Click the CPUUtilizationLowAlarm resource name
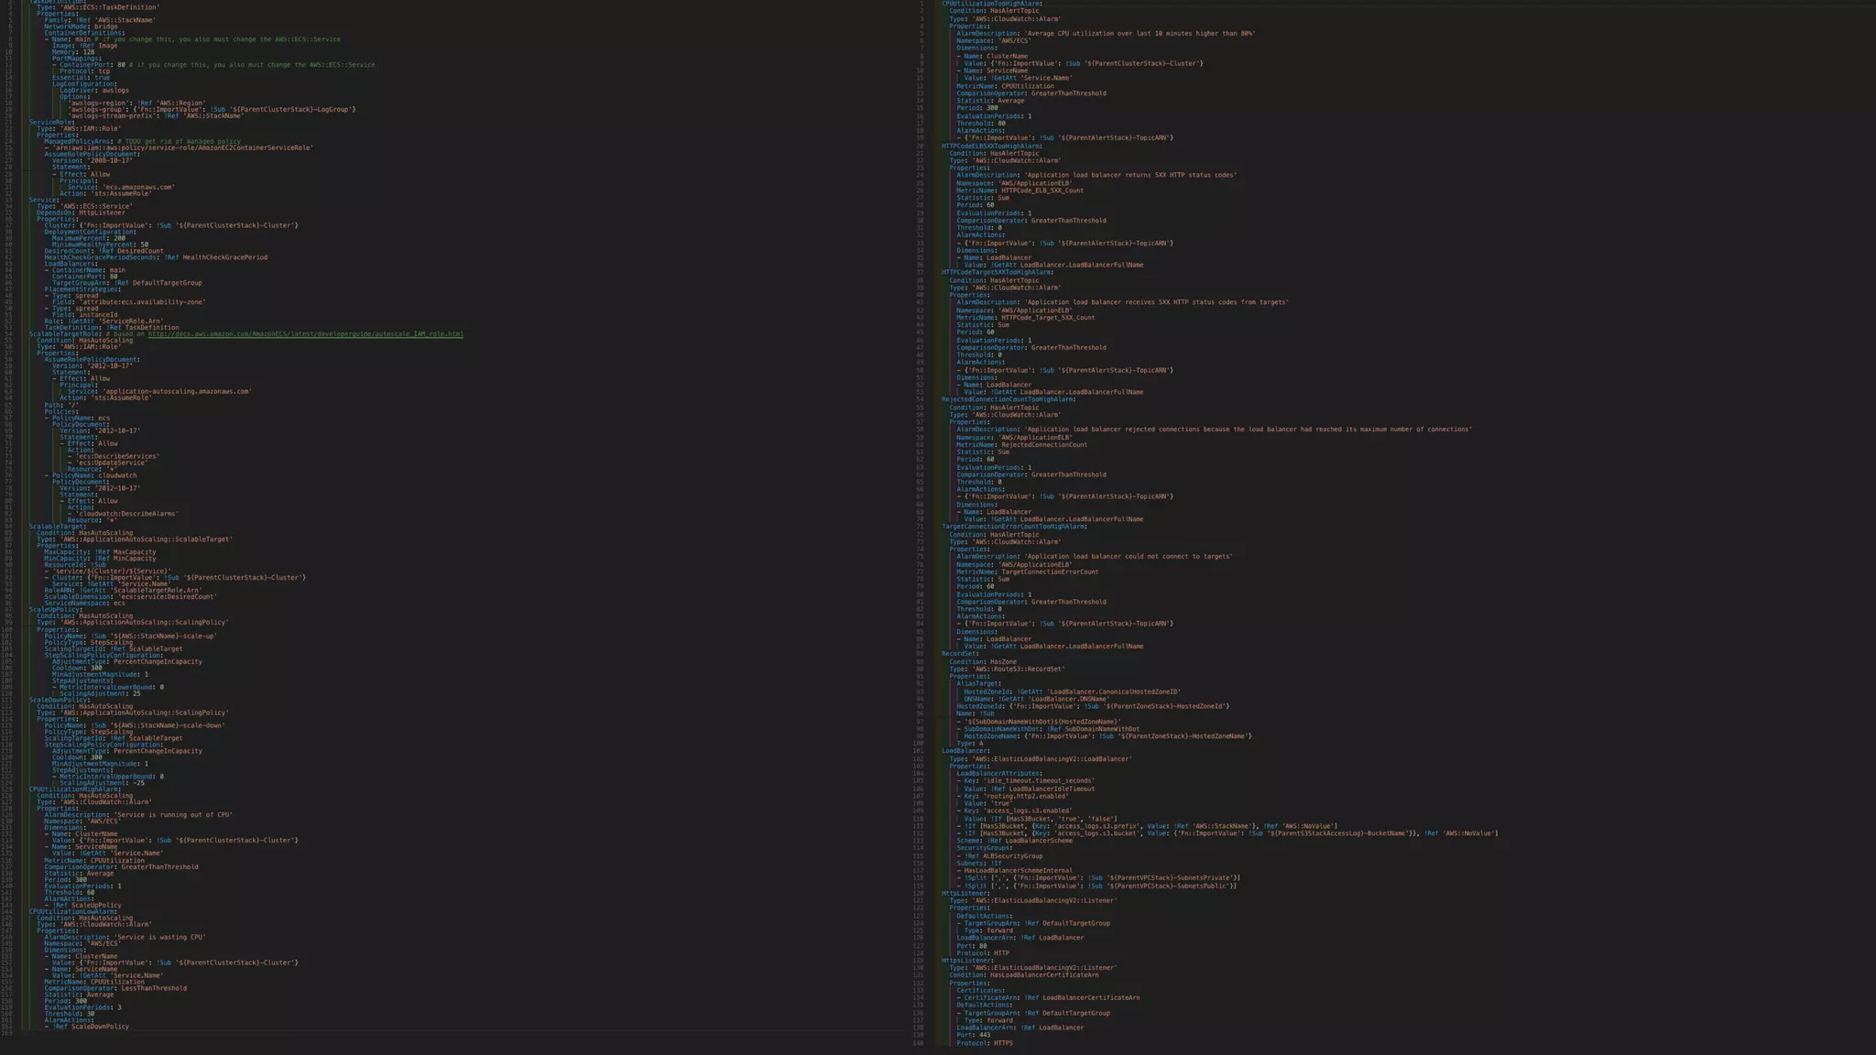 tap(72, 912)
